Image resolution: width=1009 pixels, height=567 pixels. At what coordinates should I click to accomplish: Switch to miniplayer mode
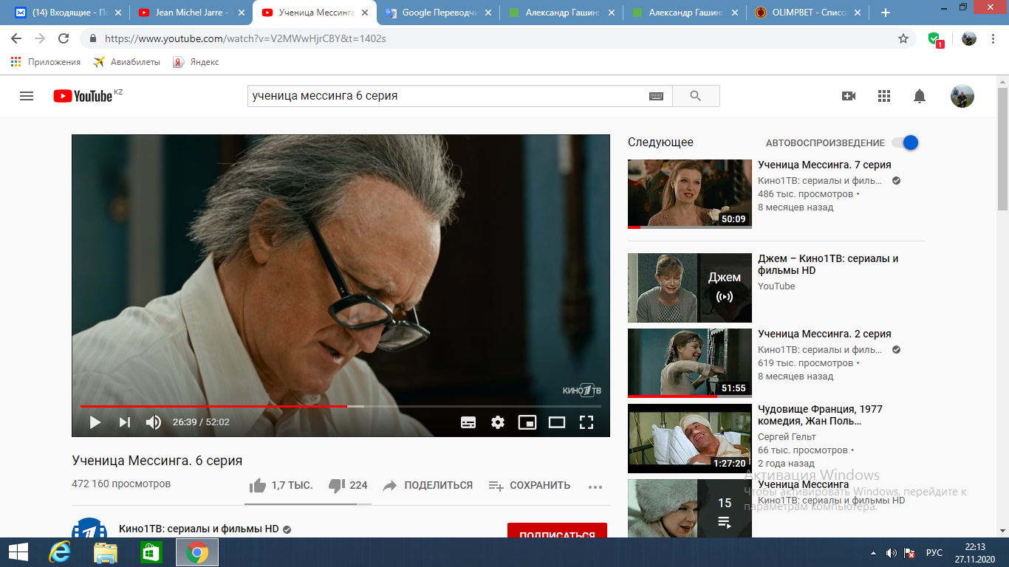[527, 422]
